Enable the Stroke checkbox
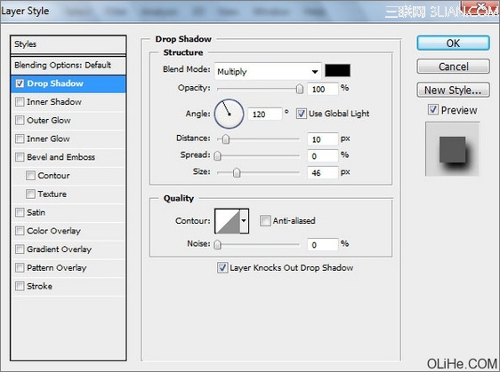This screenshot has width=500, height=372. tap(20, 286)
